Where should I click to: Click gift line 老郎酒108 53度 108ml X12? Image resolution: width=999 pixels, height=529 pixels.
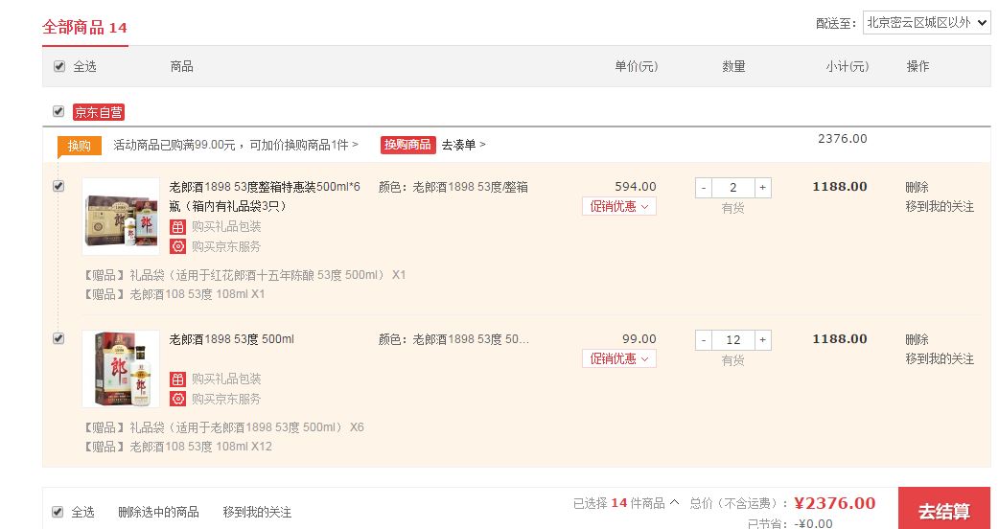[x=177, y=447]
